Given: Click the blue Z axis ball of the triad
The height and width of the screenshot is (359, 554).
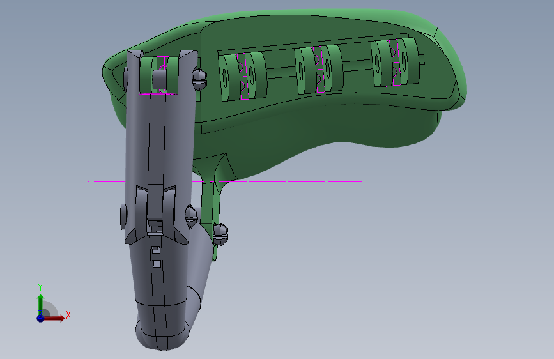Looking at the screenshot, I should 40,318.
